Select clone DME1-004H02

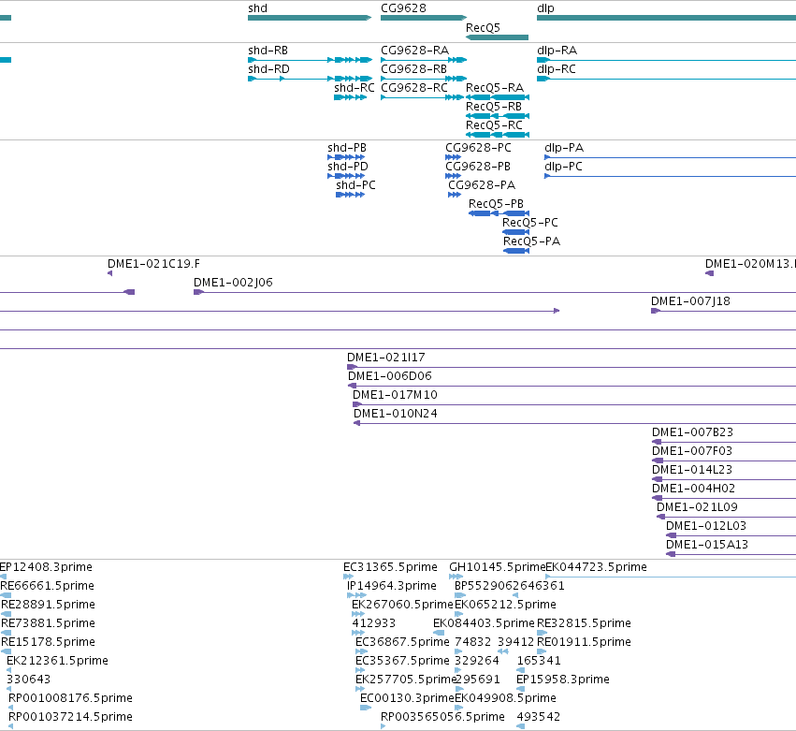[724, 498]
